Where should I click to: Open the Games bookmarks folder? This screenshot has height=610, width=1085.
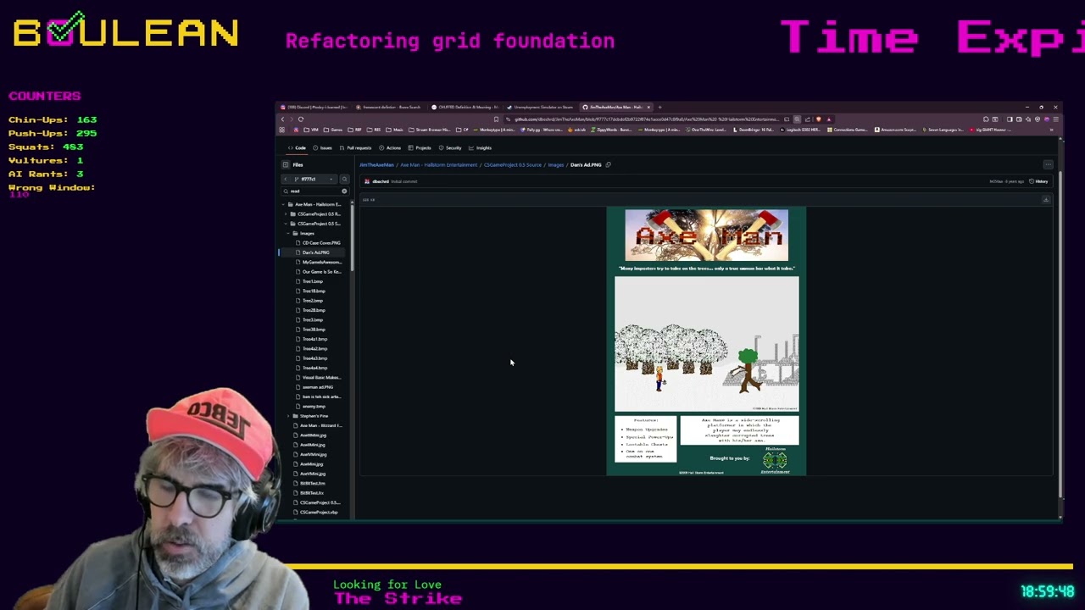[x=334, y=130]
